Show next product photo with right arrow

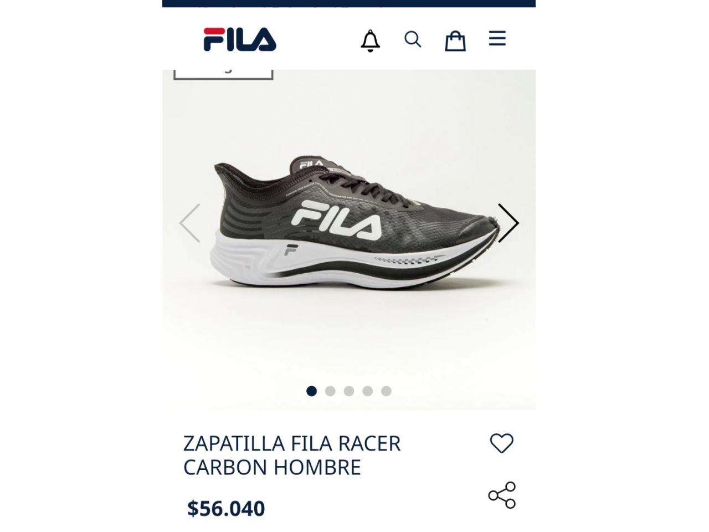tap(508, 223)
